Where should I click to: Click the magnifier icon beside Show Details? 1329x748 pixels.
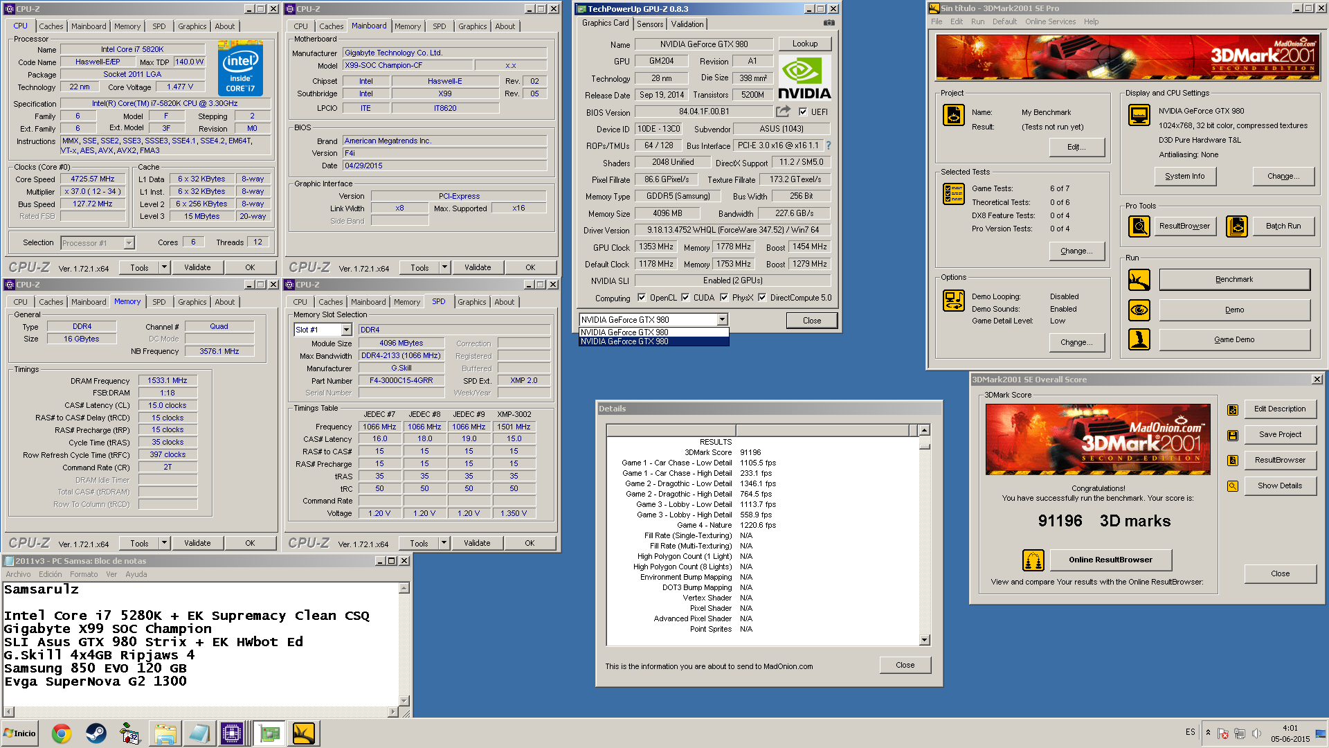pos(1232,486)
